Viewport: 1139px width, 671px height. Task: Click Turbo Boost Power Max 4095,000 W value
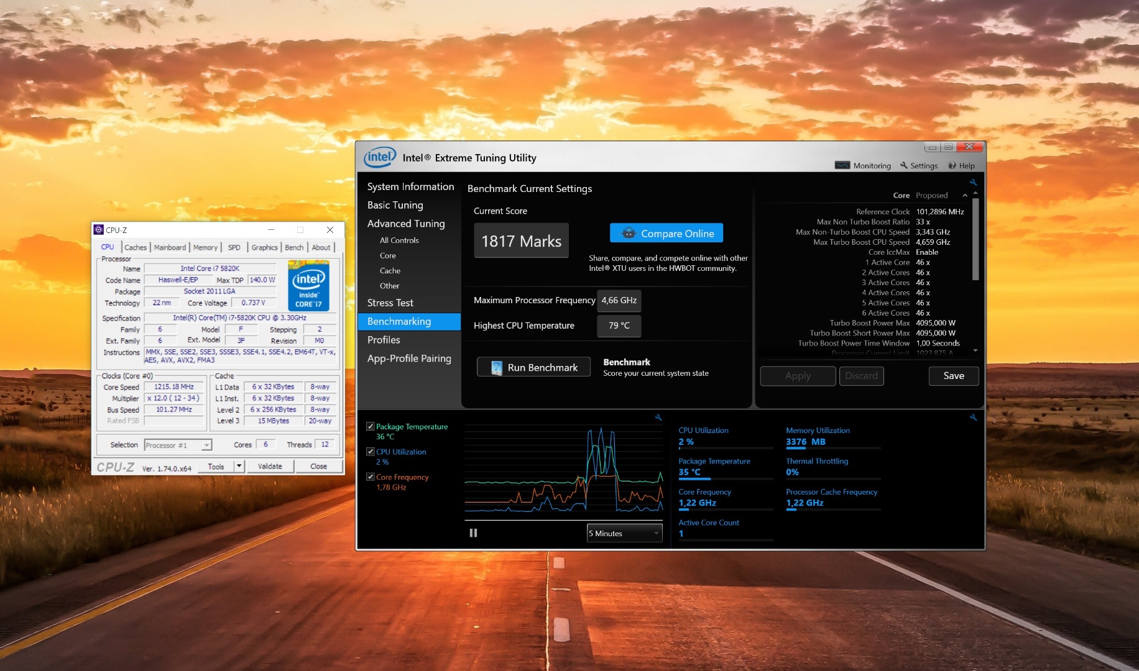point(935,323)
